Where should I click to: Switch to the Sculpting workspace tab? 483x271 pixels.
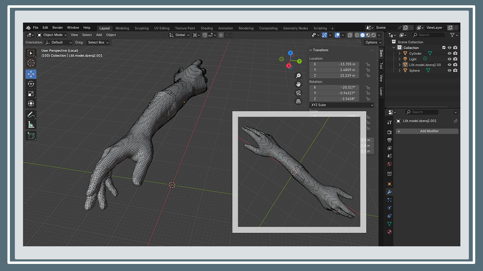[x=141, y=28]
